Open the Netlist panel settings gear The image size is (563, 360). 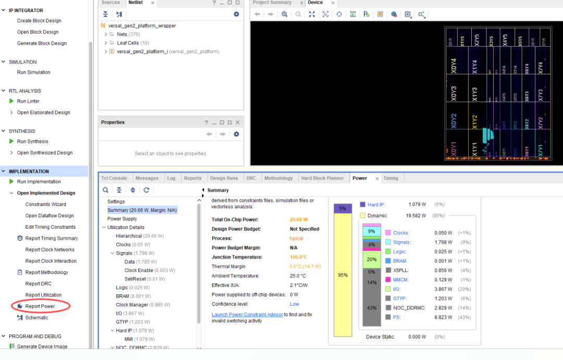pos(236,15)
